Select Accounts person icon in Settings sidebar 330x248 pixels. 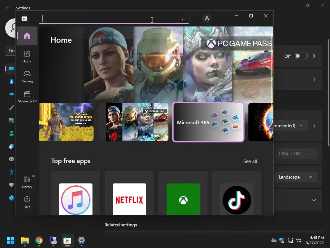11,133
